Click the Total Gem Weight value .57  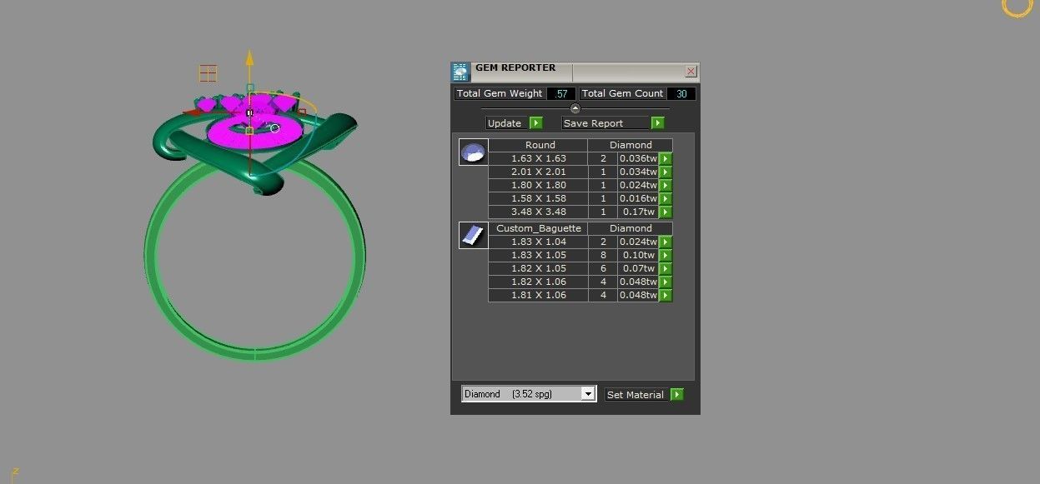[561, 93]
